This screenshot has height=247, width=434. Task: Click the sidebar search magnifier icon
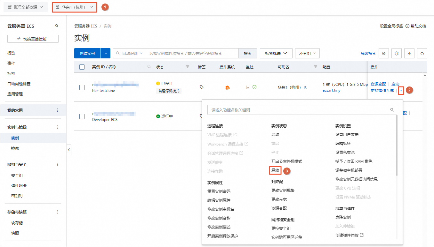pyautogui.click(x=57, y=26)
